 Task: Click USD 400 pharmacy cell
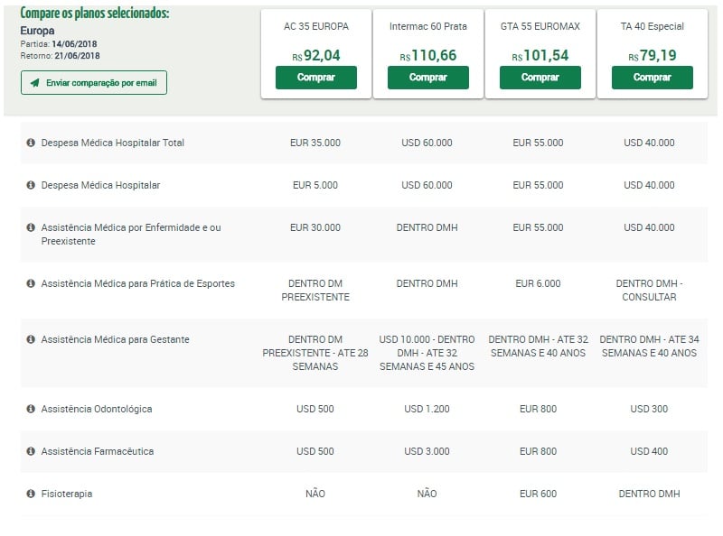click(649, 451)
